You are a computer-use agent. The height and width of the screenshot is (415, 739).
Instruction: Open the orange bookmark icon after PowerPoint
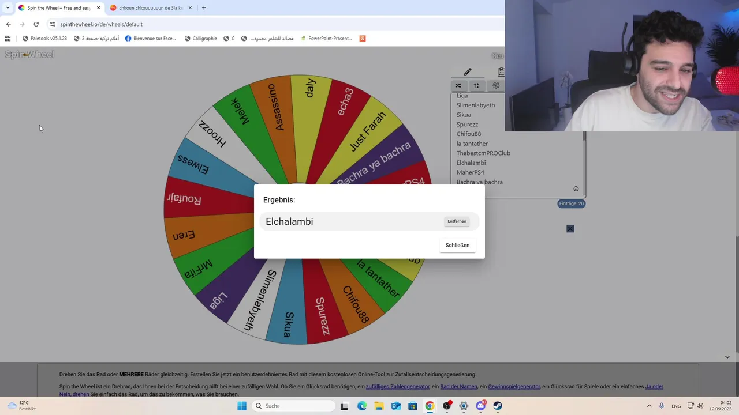363,39
